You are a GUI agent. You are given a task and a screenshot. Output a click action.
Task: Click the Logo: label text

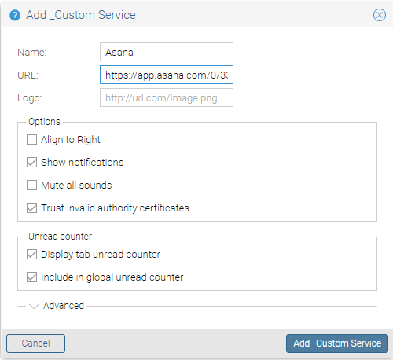(30, 98)
